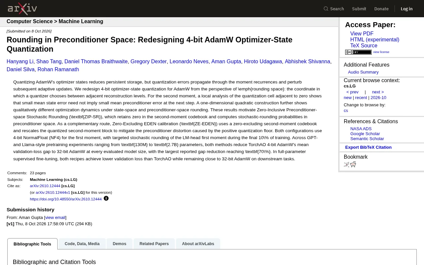Click the paper title heading
The height and width of the screenshot is (265, 424).
tap(149, 44)
